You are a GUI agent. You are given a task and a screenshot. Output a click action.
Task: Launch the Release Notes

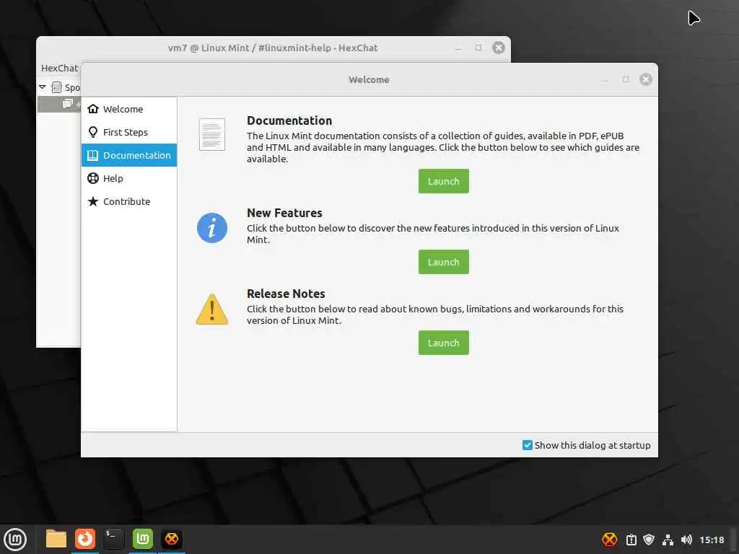444,343
